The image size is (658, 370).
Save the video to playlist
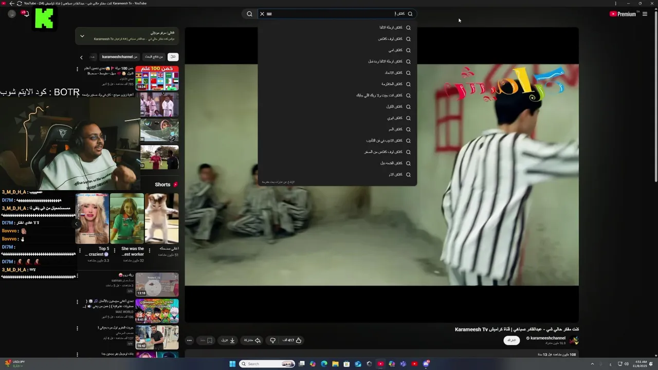tap(206, 340)
